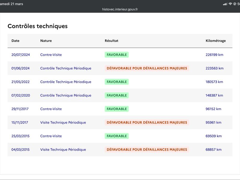The width and height of the screenshot is (240, 180).
Task: Tap the histovec.interieur.gouv.fr address bar
Action: 120,9
